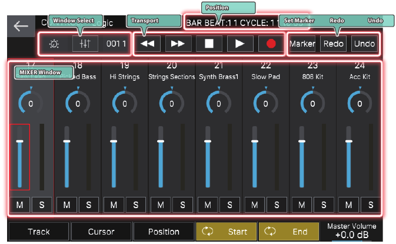The width and height of the screenshot is (396, 244).
Task: Open the settings gear window
Action: pyautogui.click(x=54, y=44)
